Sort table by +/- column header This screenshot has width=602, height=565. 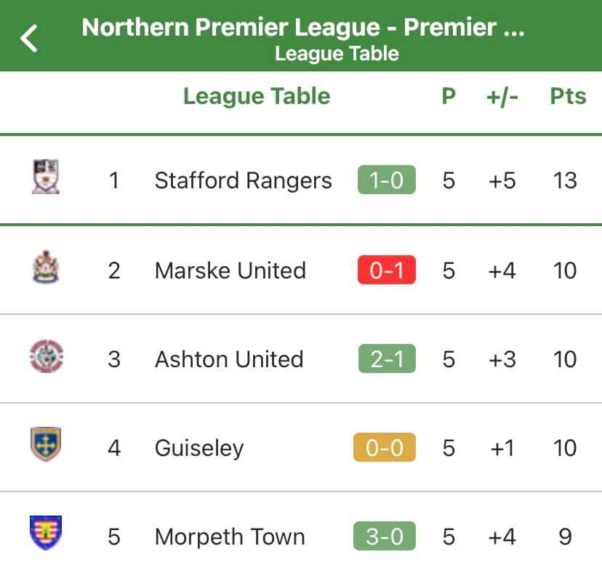click(502, 97)
